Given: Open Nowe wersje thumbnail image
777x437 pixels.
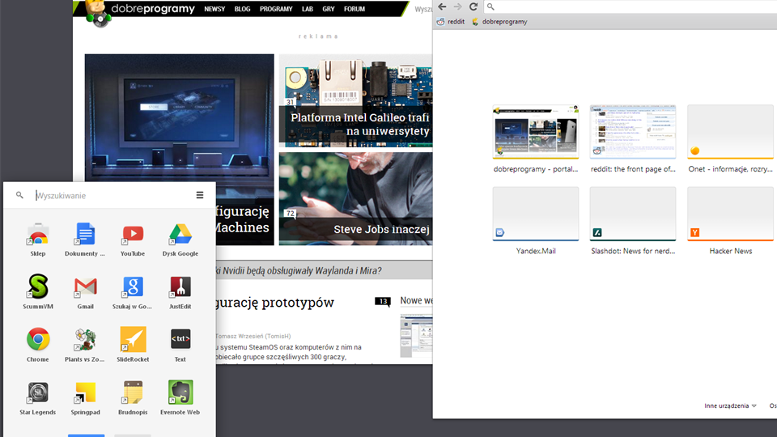Looking at the screenshot, I should (x=416, y=335).
